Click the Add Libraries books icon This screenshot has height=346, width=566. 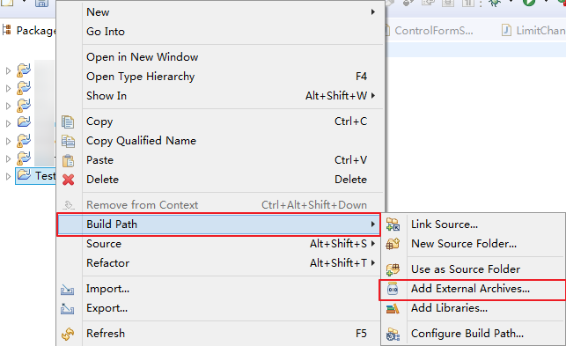point(393,308)
